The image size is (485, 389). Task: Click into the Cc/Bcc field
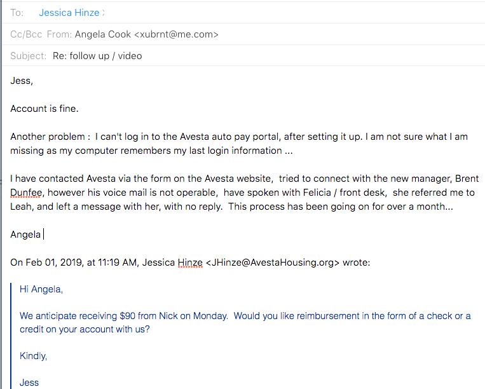pos(26,34)
